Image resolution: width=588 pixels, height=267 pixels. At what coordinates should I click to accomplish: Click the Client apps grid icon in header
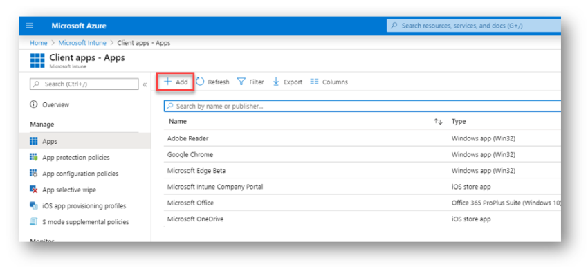(x=37, y=60)
